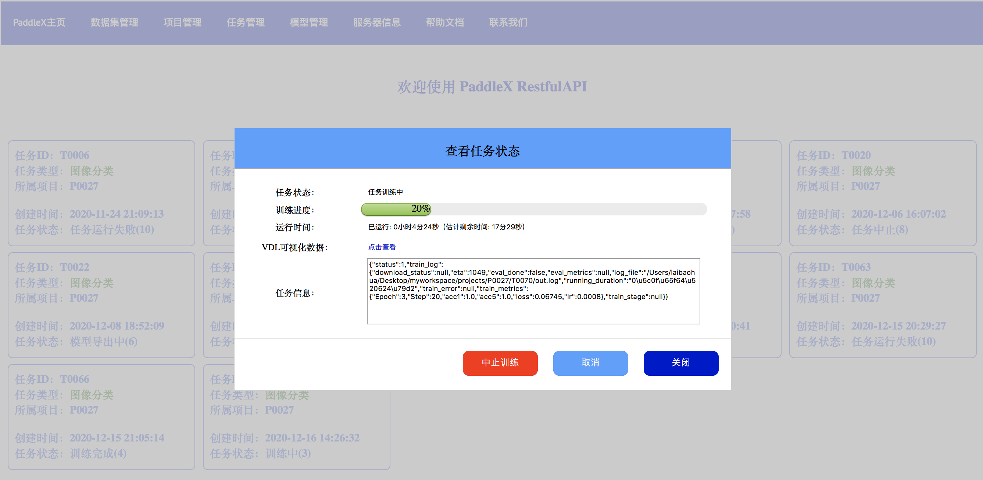Click the blue 关闭 close button
Image resolution: width=983 pixels, height=480 pixels.
coord(680,363)
